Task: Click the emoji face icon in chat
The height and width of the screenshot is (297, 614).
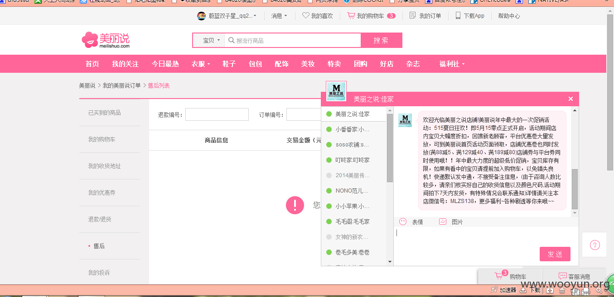Action: coord(403,222)
